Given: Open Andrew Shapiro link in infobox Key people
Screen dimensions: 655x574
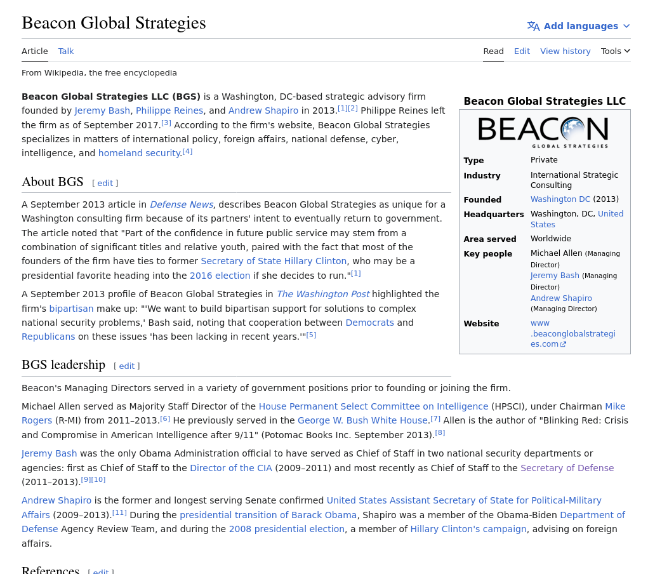Looking at the screenshot, I should point(561,298).
